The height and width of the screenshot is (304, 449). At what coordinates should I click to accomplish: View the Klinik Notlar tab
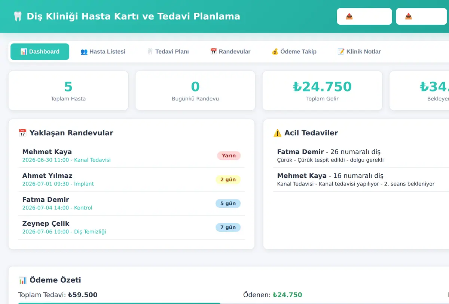pos(359,52)
